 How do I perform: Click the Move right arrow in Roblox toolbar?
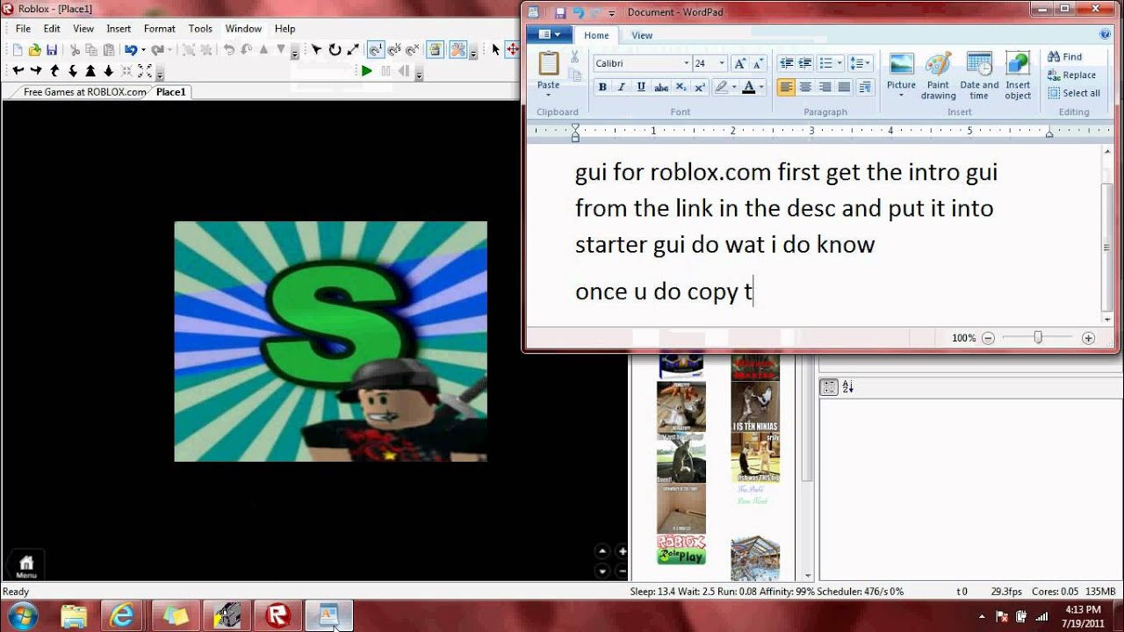(36, 71)
